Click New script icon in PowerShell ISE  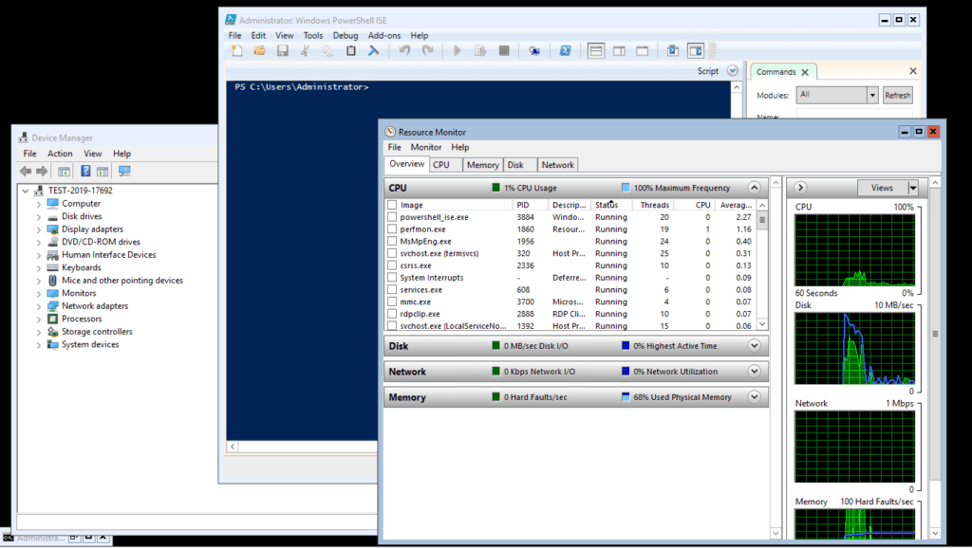pyautogui.click(x=236, y=51)
